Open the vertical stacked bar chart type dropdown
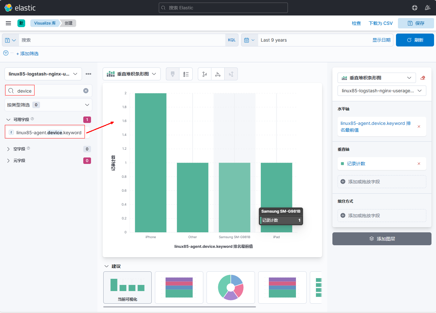The width and height of the screenshot is (436, 313). [x=131, y=74]
